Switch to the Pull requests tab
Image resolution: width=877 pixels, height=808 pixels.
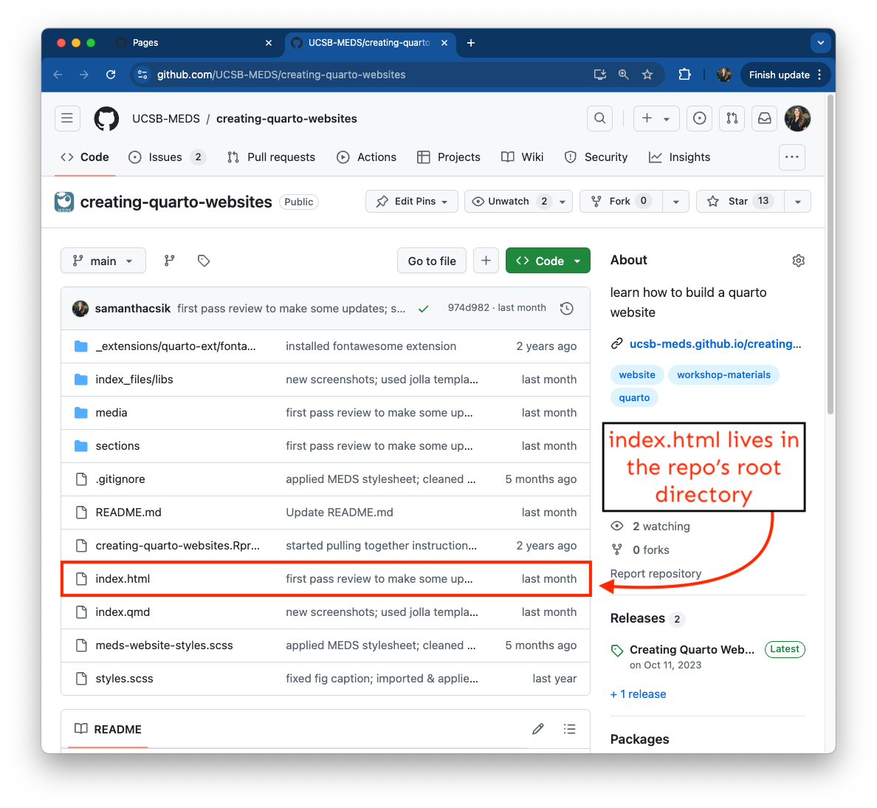click(271, 157)
